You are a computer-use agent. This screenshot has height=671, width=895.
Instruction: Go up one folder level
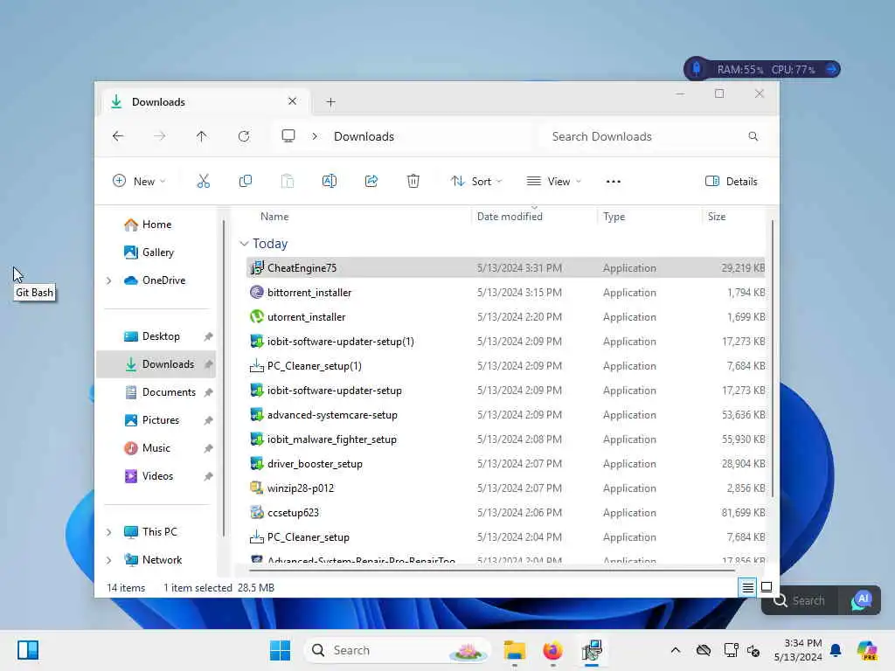202,136
